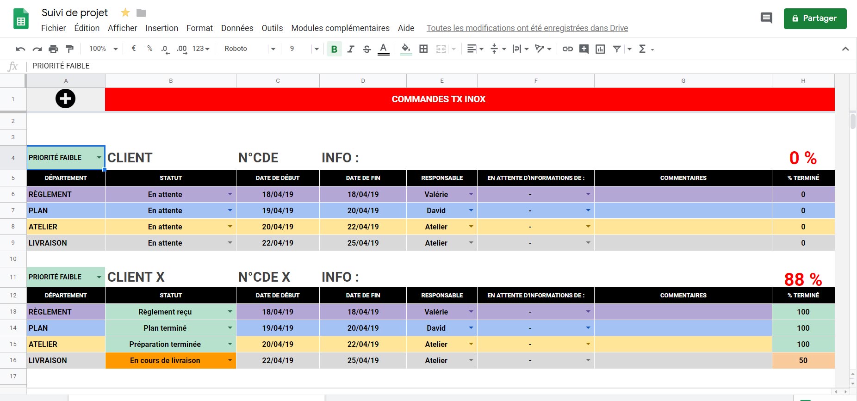The height and width of the screenshot is (401, 857).
Task: Click the Partager button
Action: [815, 19]
